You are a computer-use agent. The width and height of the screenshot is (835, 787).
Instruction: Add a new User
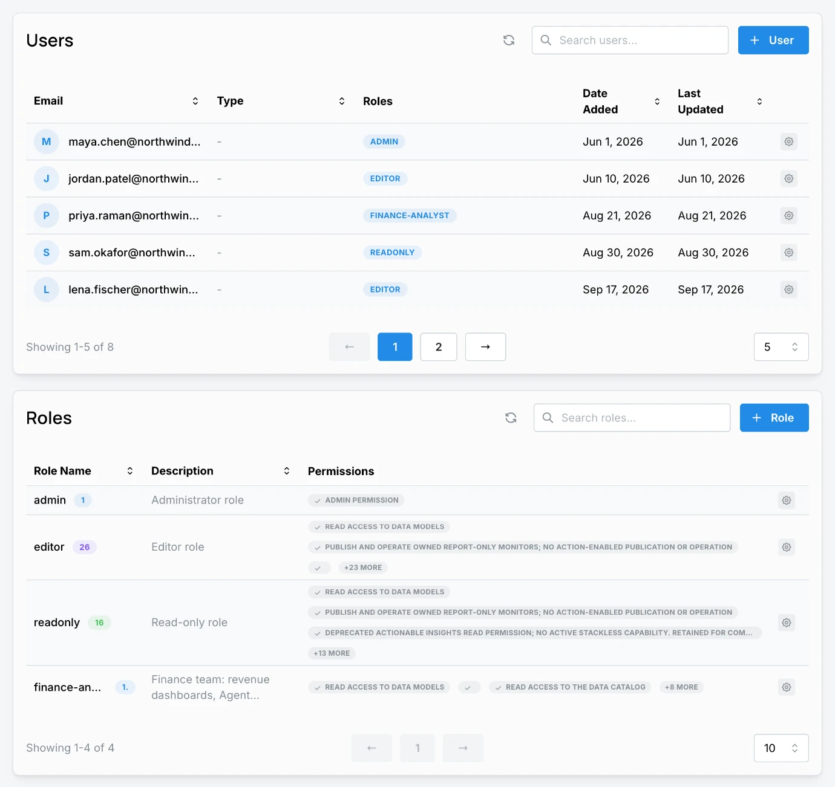tap(773, 40)
